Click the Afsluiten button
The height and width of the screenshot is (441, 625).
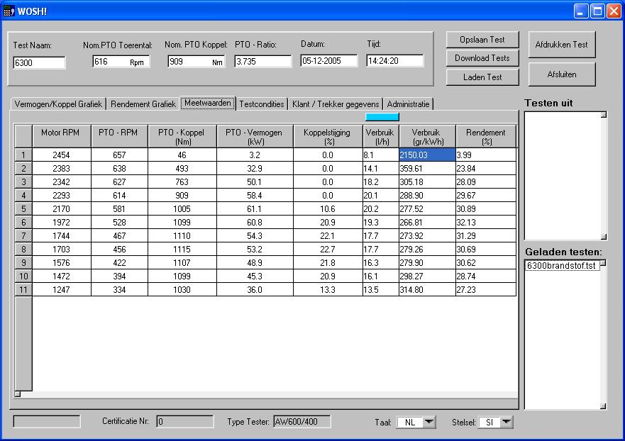point(562,74)
